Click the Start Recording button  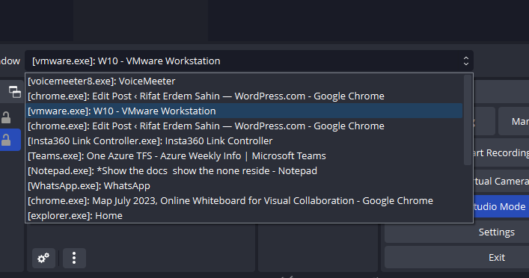[501, 153]
